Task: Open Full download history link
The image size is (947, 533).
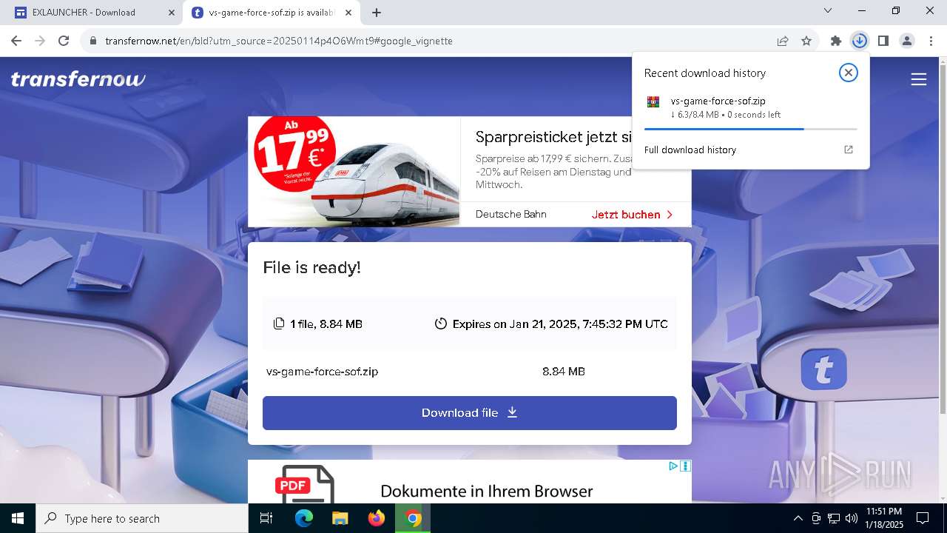Action: [x=690, y=150]
